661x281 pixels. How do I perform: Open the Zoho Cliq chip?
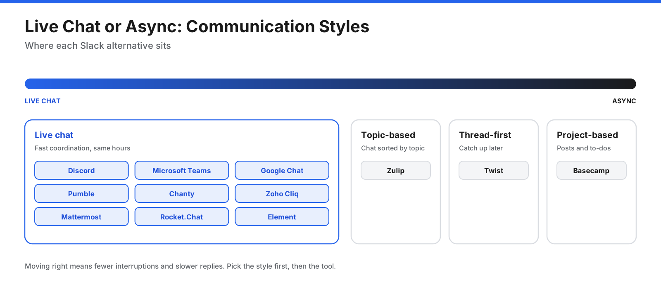(282, 193)
